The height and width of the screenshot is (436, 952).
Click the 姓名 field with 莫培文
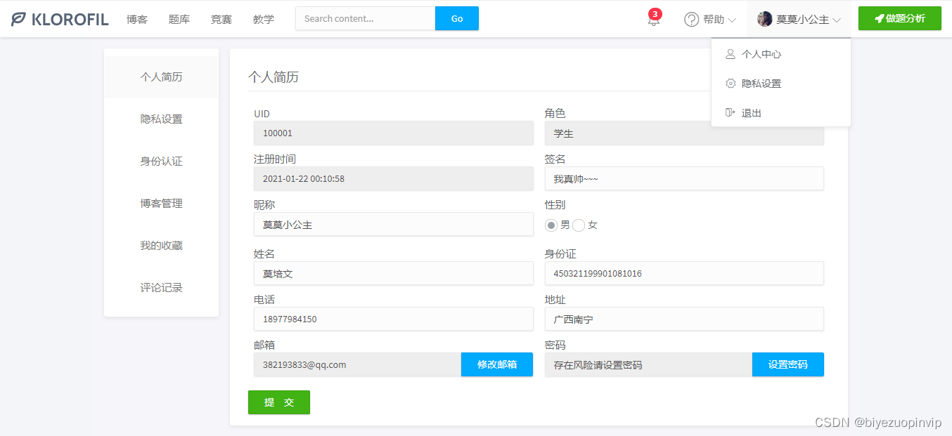click(x=394, y=274)
